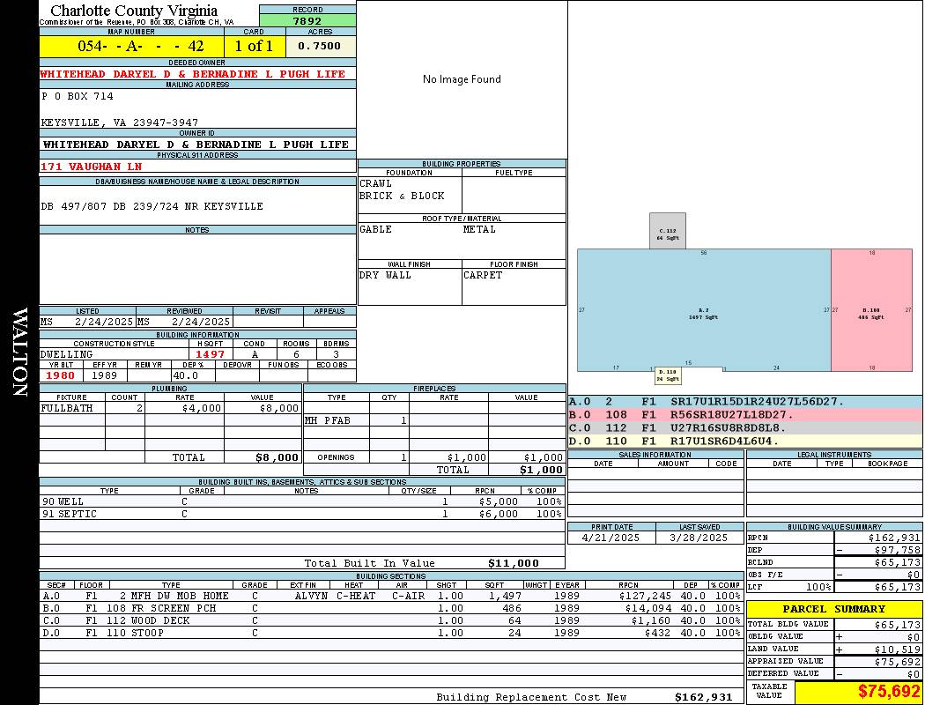Click the listed date MS 2/24/2025
This screenshot has width=925, height=705.
click(x=87, y=323)
